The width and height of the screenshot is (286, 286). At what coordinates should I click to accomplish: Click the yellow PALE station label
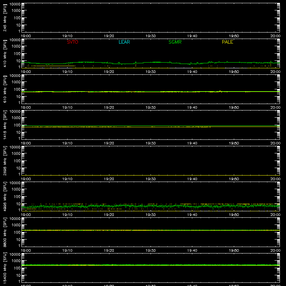[227, 42]
